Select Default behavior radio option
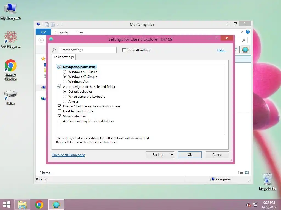The height and width of the screenshot is (210, 281). 65,91
